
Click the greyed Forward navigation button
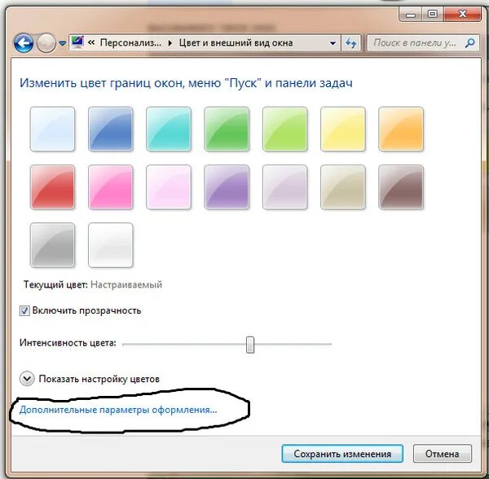coord(46,42)
